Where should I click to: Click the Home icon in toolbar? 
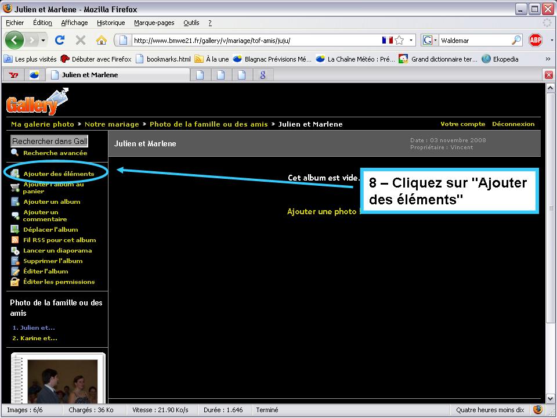[x=101, y=40]
